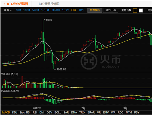Switch to BTC普通行情图 tab
152x115 pixels.
tap(49, 4)
